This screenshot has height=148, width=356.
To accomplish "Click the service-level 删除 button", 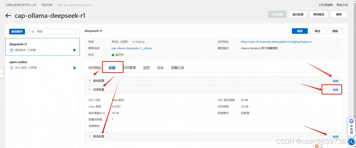I will [335, 31].
